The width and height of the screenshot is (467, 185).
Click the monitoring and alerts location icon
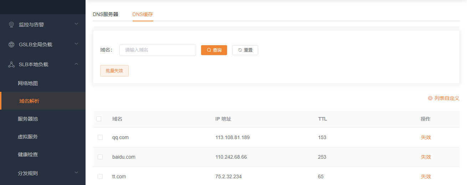click(11, 25)
